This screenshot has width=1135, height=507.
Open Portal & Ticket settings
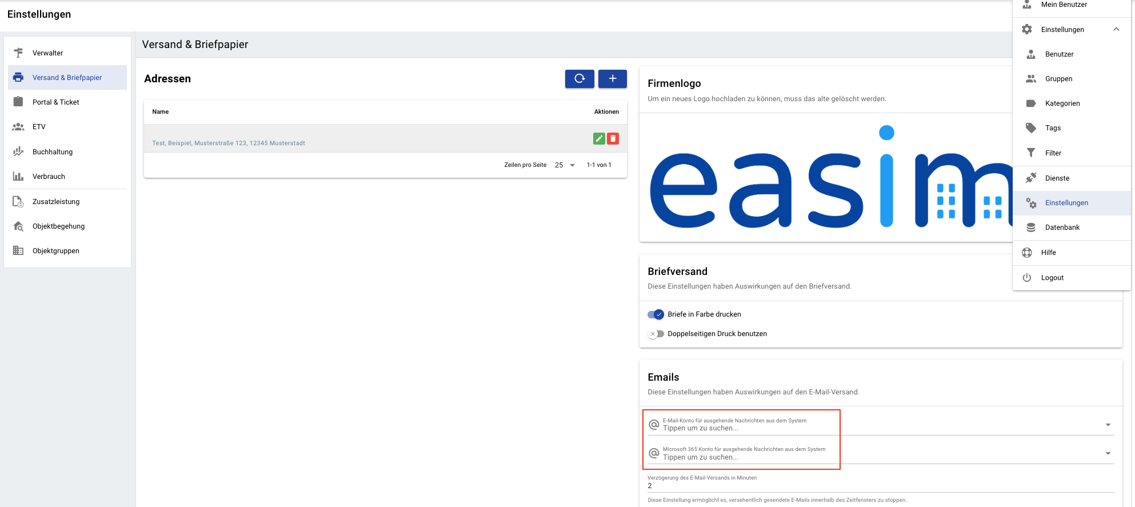tap(67, 102)
